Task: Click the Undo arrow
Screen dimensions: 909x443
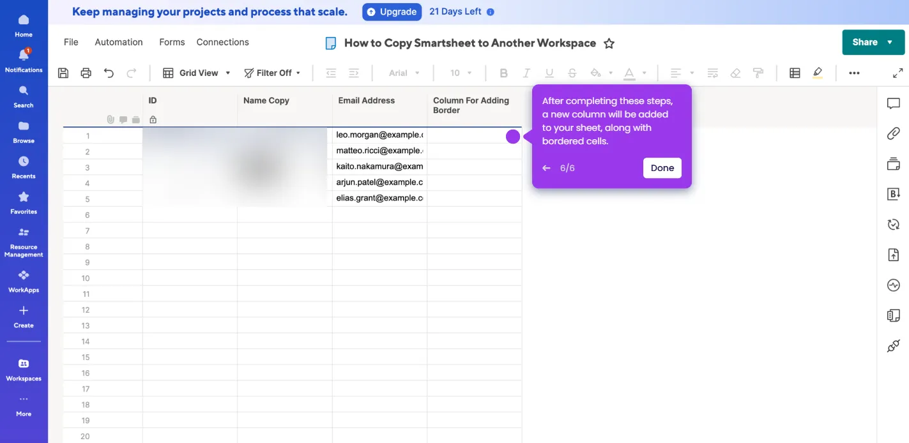Action: [109, 73]
